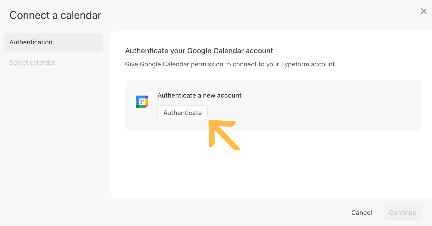The height and width of the screenshot is (226, 432).
Task: Cancel the calendar connection
Action: [x=362, y=213]
